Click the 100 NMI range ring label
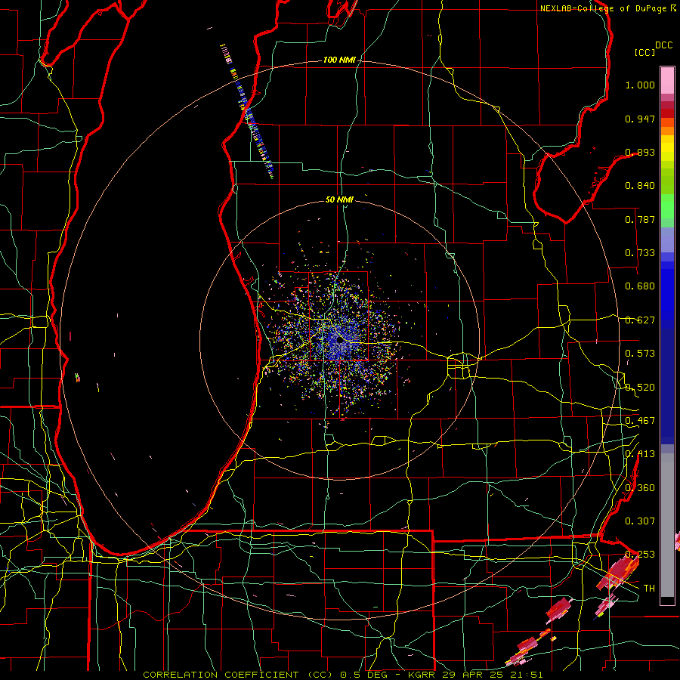This screenshot has height=680, width=680. point(339,60)
